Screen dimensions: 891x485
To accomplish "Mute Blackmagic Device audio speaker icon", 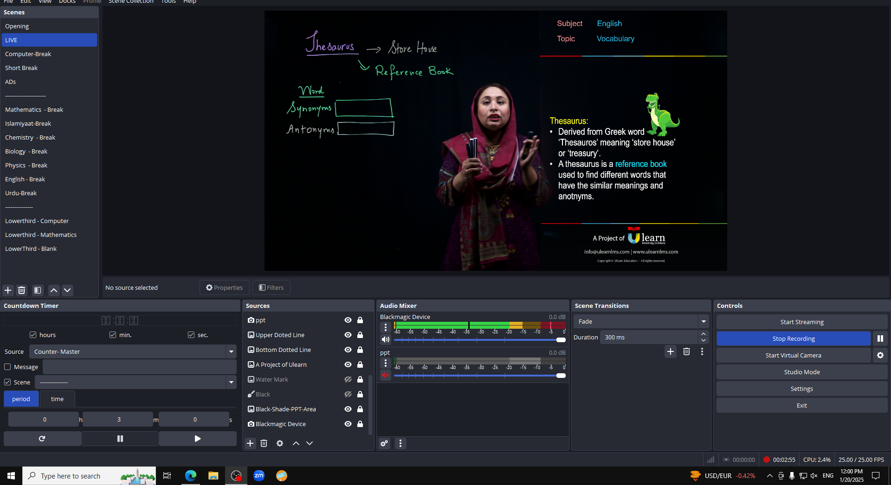I will [x=386, y=339].
